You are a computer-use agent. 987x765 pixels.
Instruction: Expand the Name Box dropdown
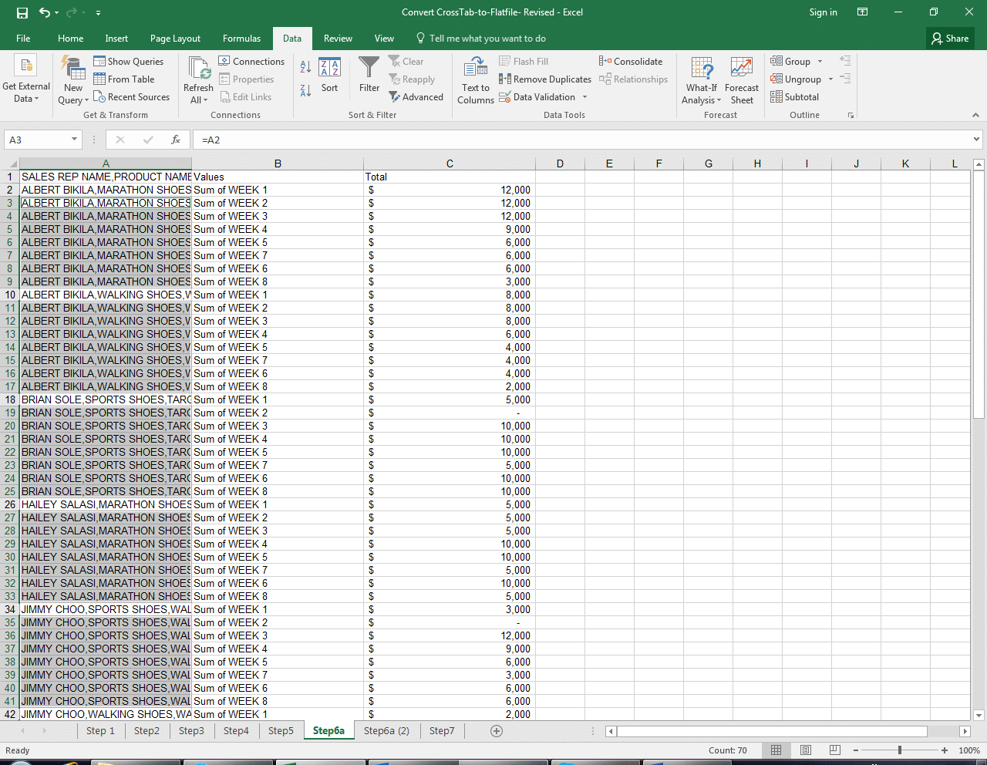[75, 140]
